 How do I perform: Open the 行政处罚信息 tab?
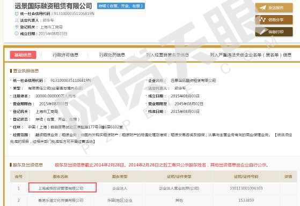[x=112, y=55]
